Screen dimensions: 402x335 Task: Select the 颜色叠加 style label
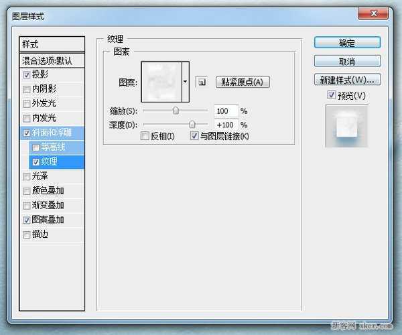(48, 191)
